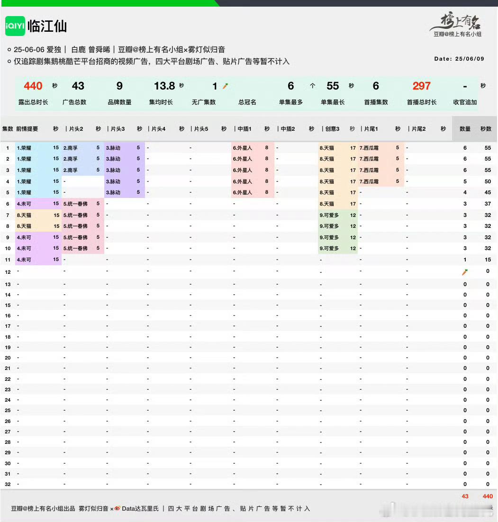Click 1.荣耀 in episode 1 row

pos(24,148)
